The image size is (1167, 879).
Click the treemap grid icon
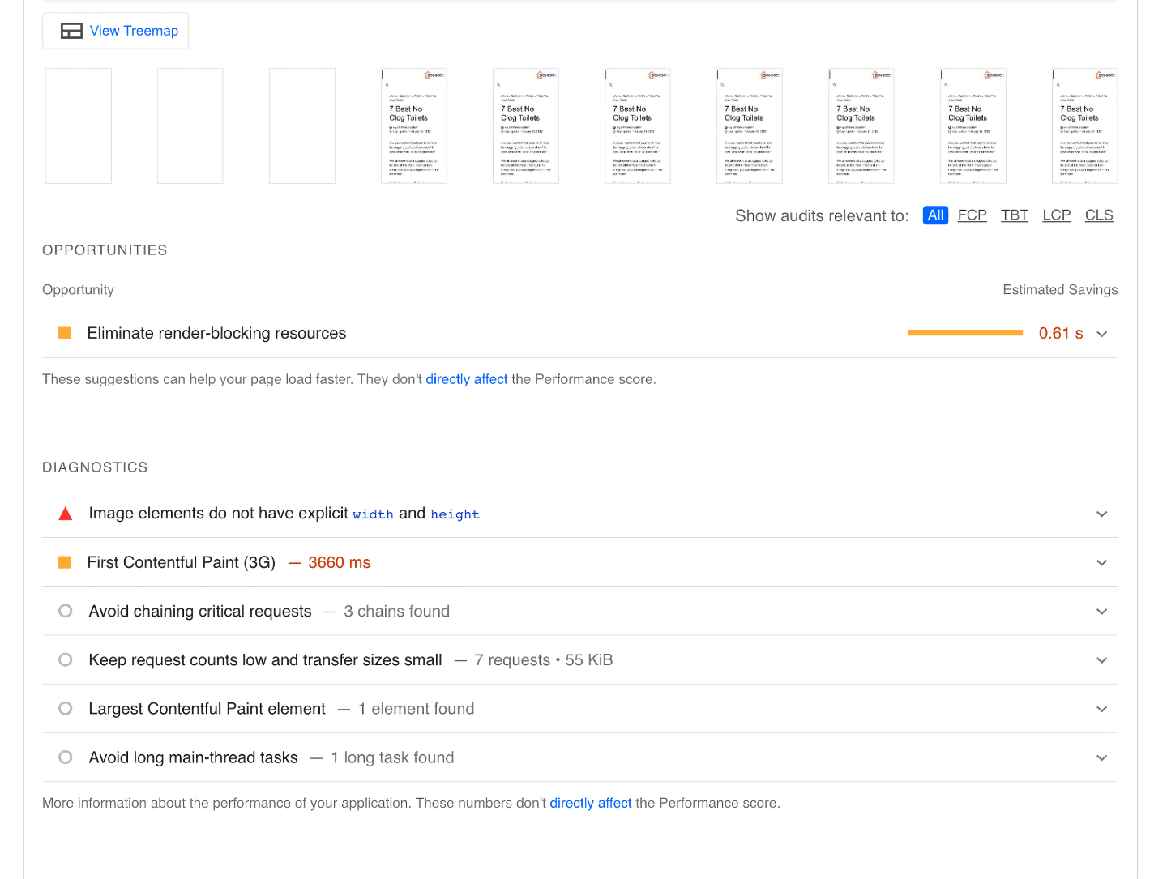tap(71, 31)
